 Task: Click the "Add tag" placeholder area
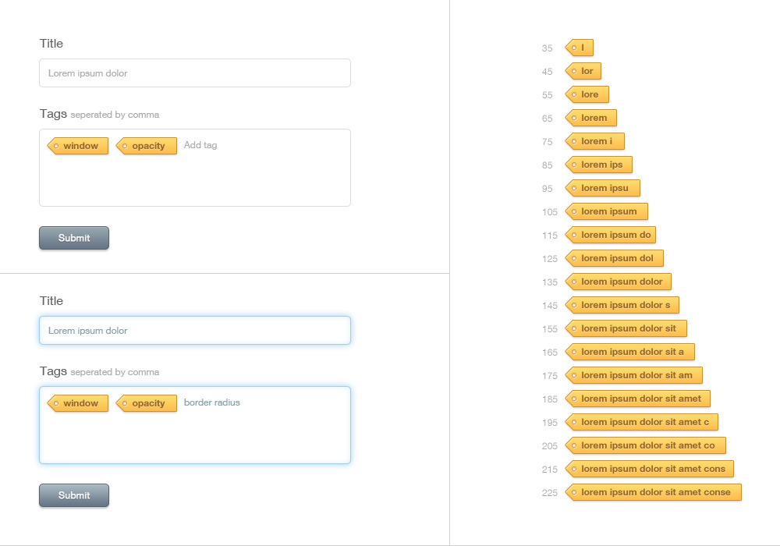[200, 145]
